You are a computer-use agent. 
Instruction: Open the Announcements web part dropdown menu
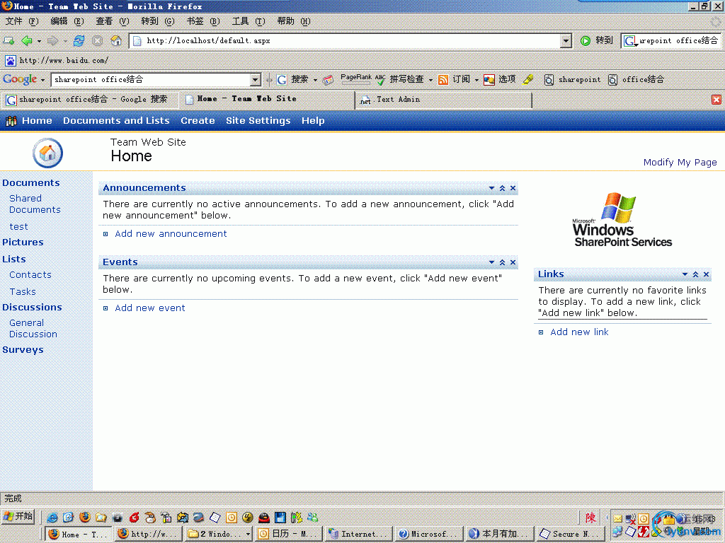(x=491, y=188)
